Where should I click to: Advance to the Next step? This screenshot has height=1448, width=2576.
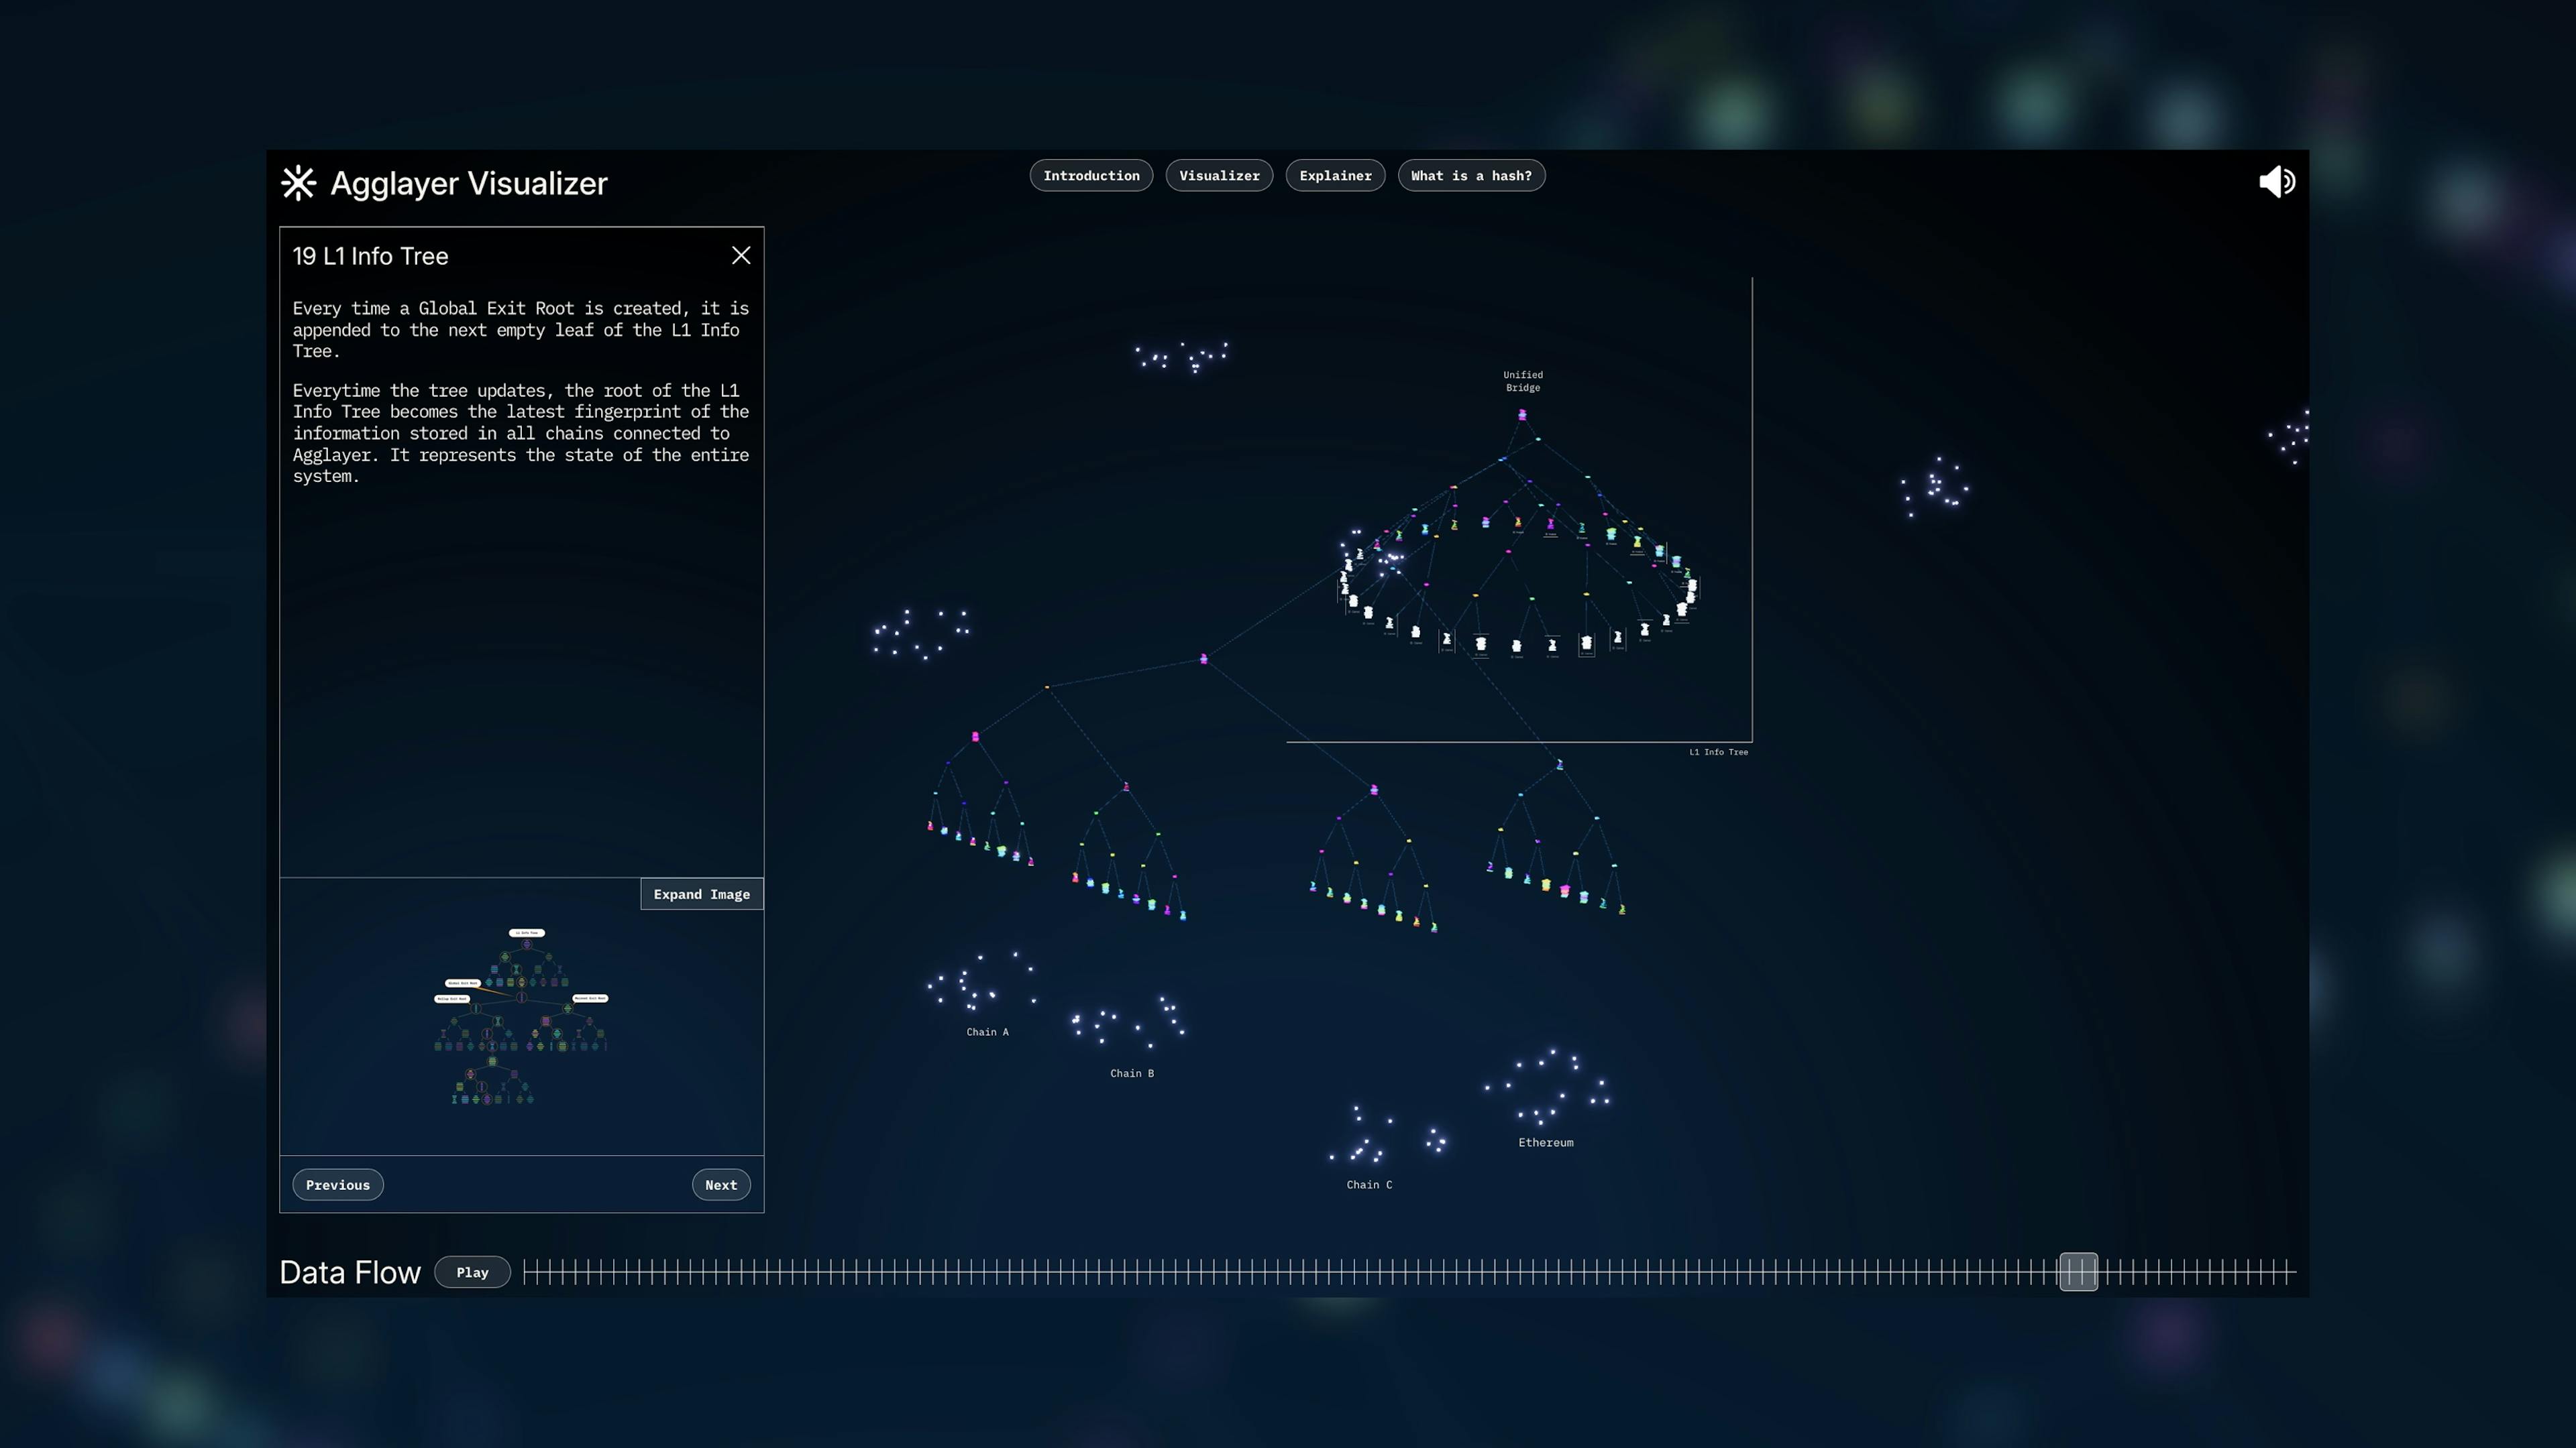point(721,1185)
